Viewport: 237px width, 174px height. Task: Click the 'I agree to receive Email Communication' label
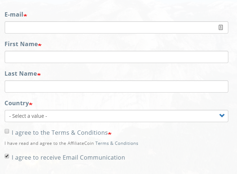tap(68, 157)
